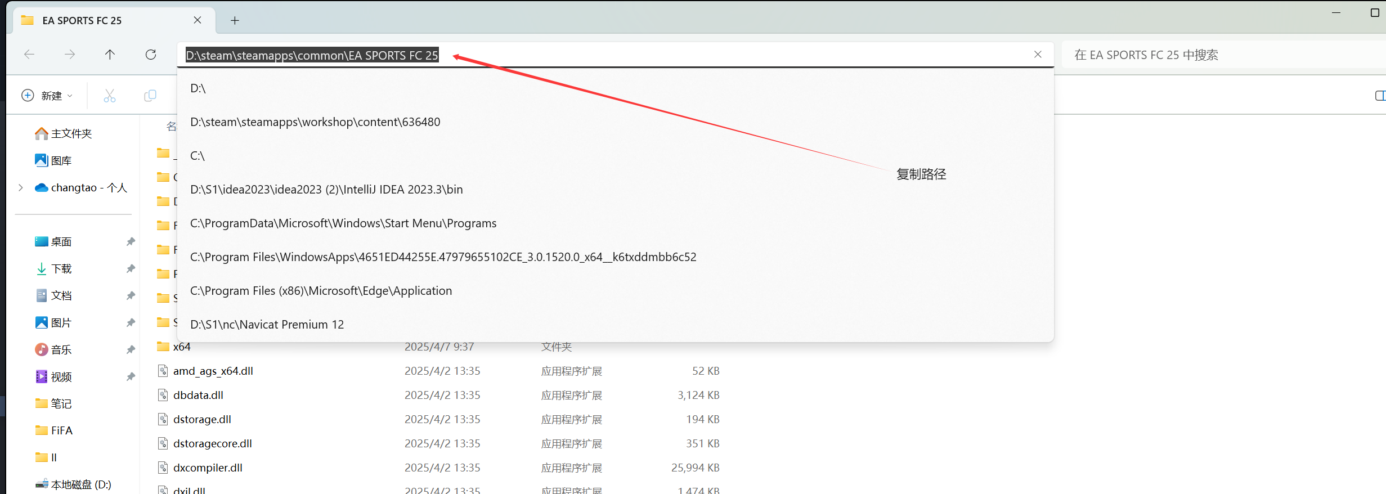Choose the workshop\content\636480 path suggestion
Screen dimensions: 1386x494
615,122
